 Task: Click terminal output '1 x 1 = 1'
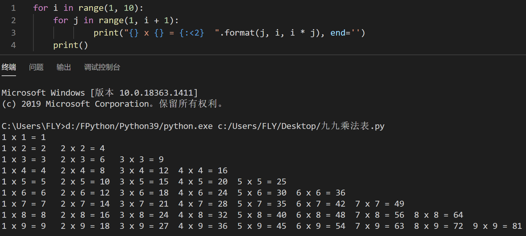24,137
